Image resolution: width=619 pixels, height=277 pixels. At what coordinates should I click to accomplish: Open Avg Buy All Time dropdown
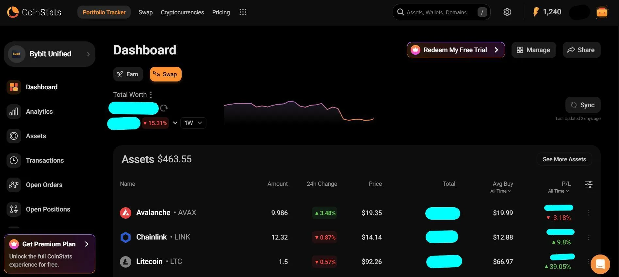[501, 191]
